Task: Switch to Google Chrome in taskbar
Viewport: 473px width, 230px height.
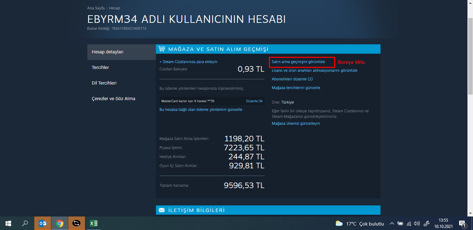Action: [x=60, y=223]
